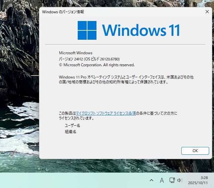
Task: Click the 'Microsoft Windows' text line
Action: tap(76, 53)
